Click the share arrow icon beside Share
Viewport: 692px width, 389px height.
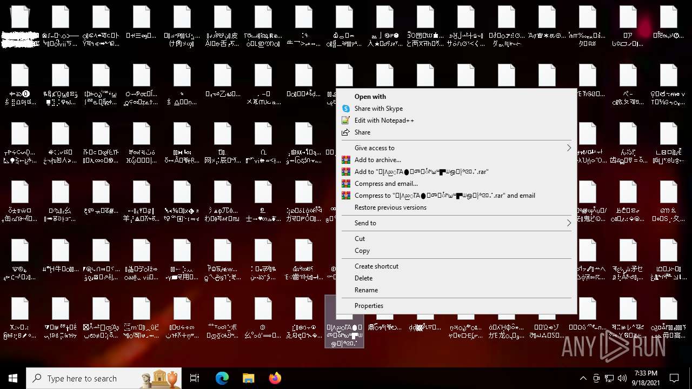click(346, 132)
